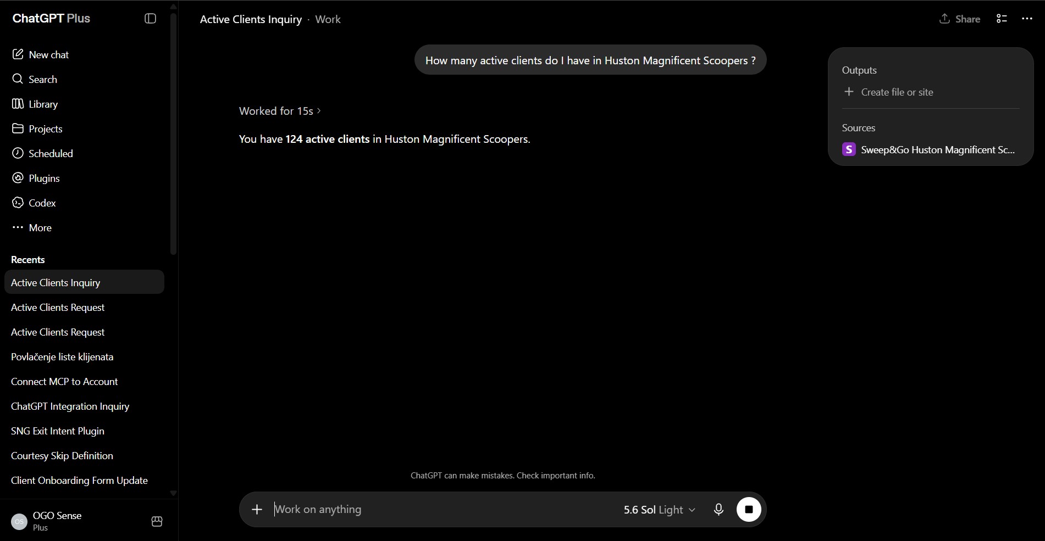This screenshot has height=541, width=1045.
Task: Expand More items in the sidebar
Action: pos(32,227)
